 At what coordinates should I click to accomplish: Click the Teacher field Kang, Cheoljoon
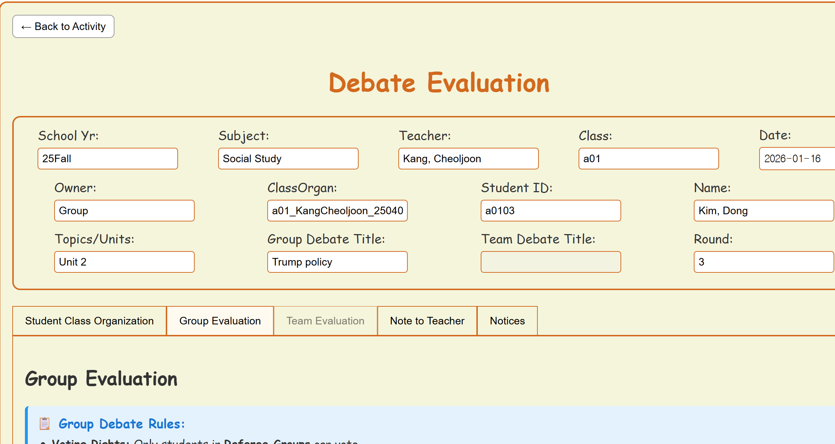pos(468,159)
